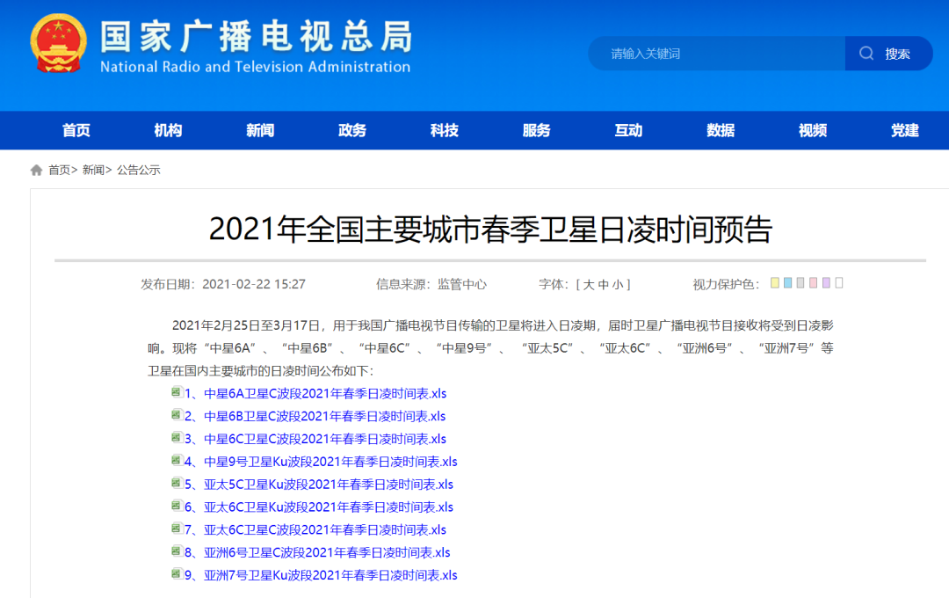Click xls icon beside 亚太6C卫星Ku波段 file

[176, 506]
